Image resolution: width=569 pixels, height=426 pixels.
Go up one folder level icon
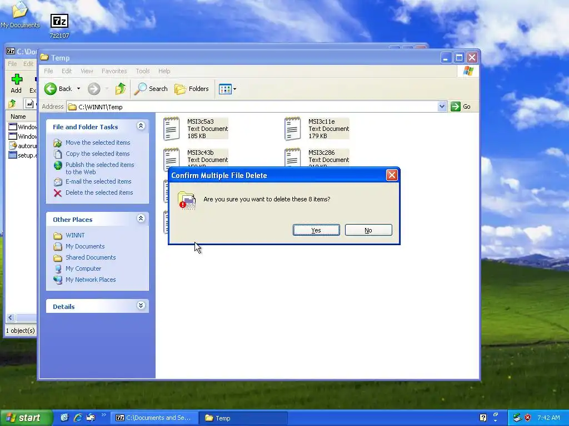pyautogui.click(x=121, y=89)
